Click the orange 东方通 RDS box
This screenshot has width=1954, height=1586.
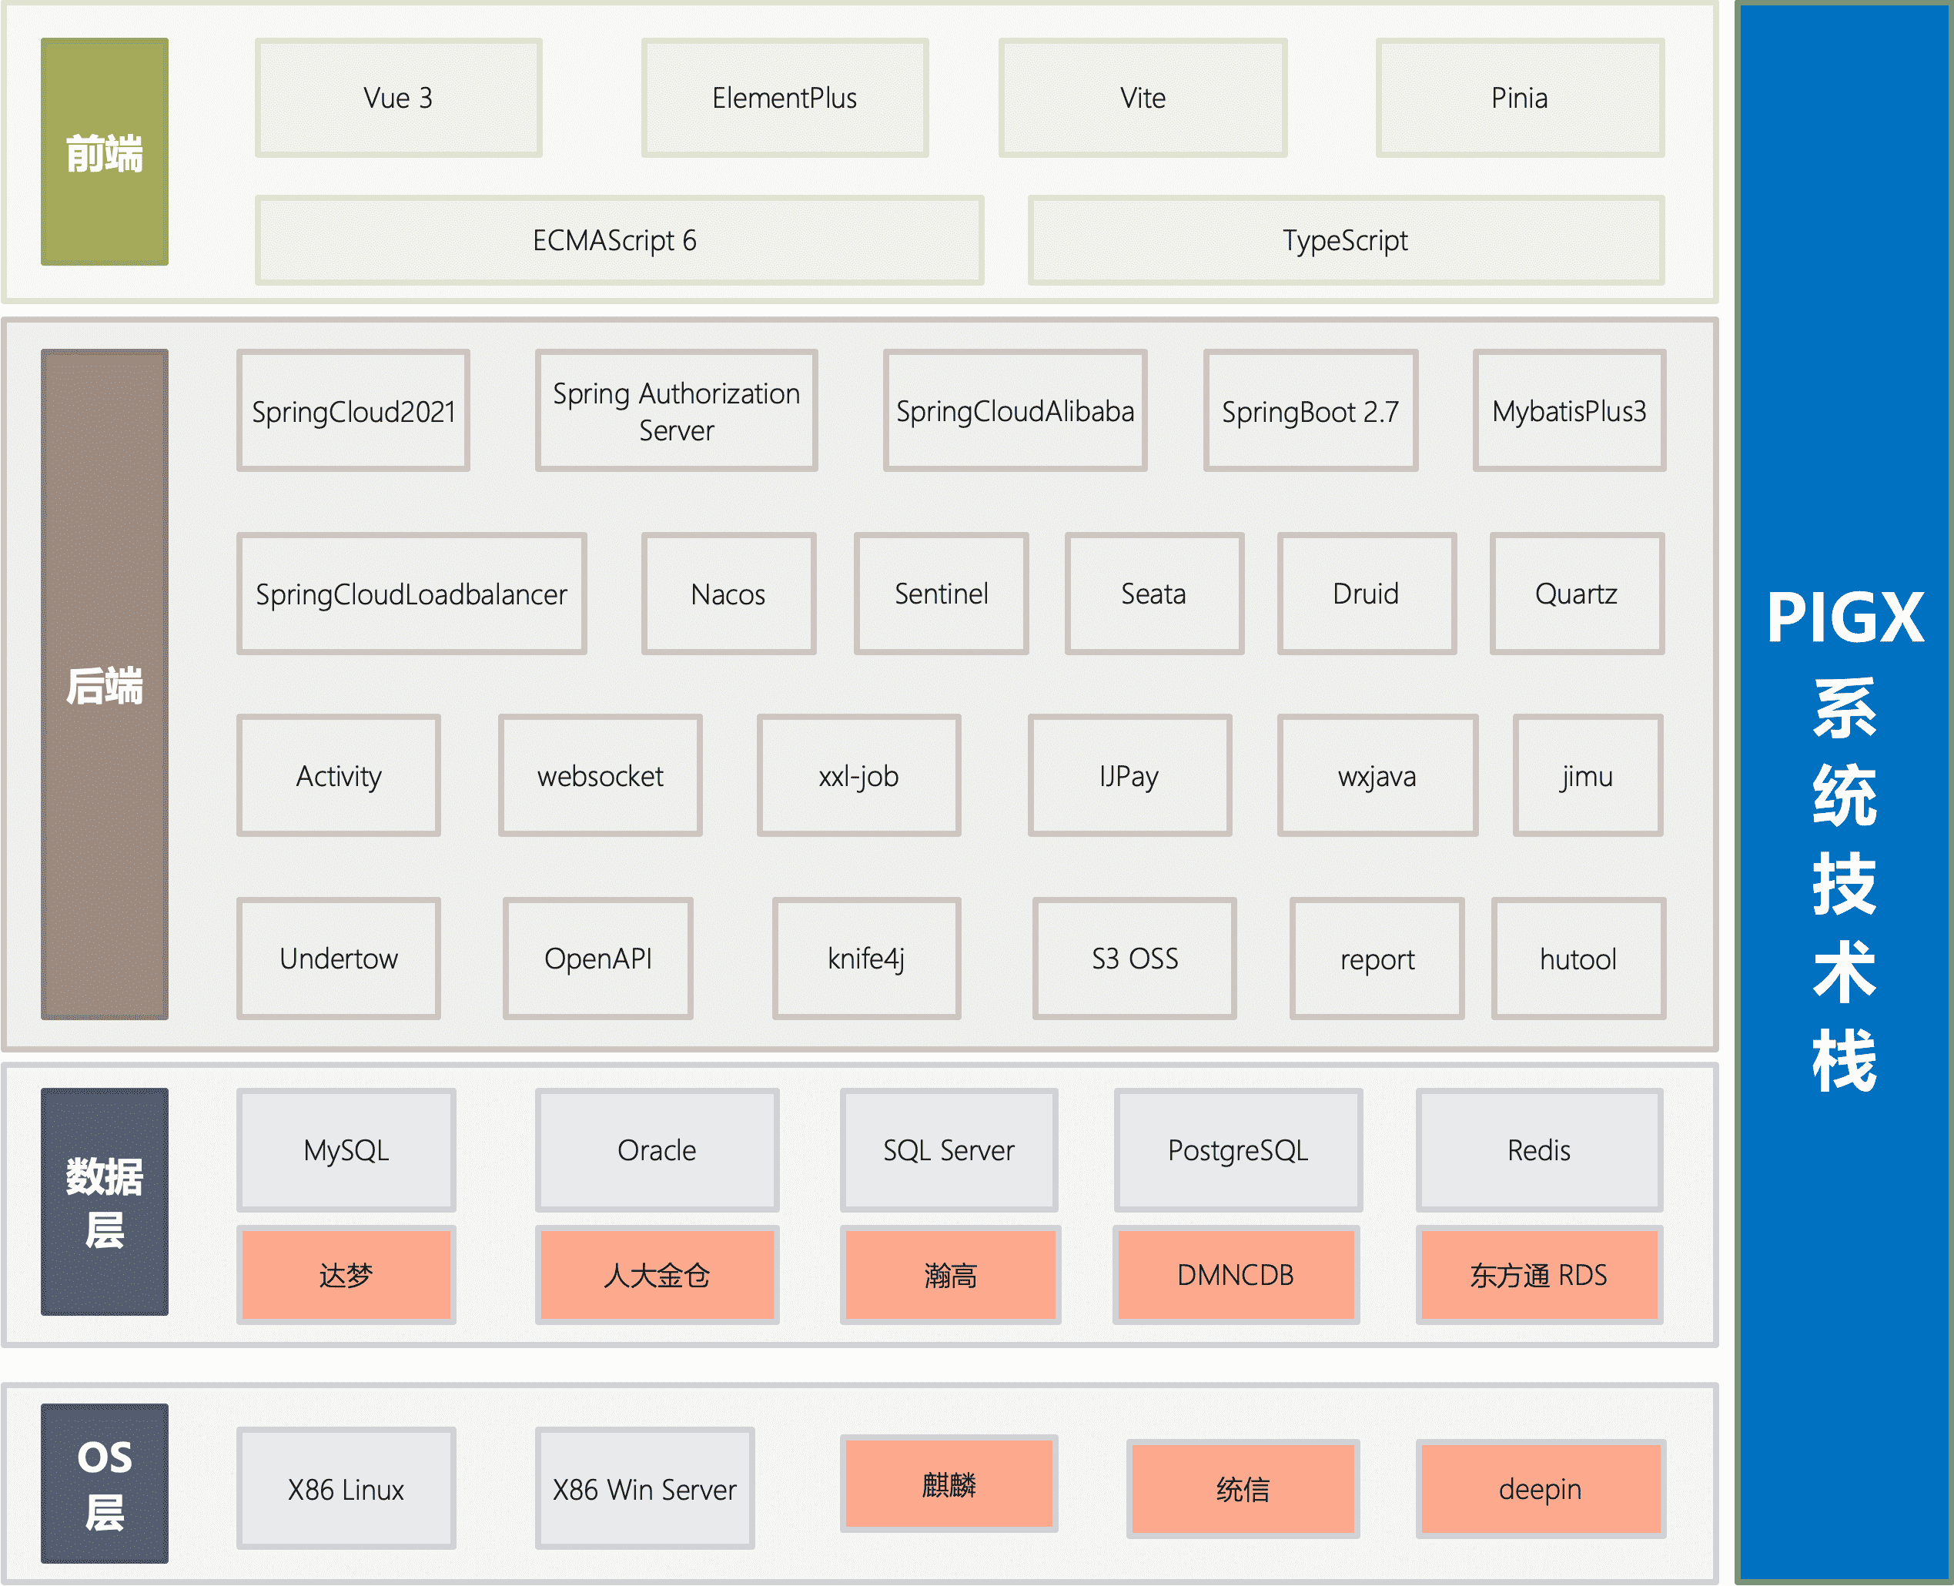point(1539,1274)
